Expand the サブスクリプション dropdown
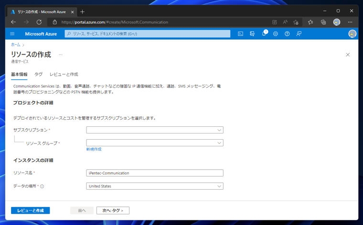Viewport: 363px width, 225px height. [155, 130]
